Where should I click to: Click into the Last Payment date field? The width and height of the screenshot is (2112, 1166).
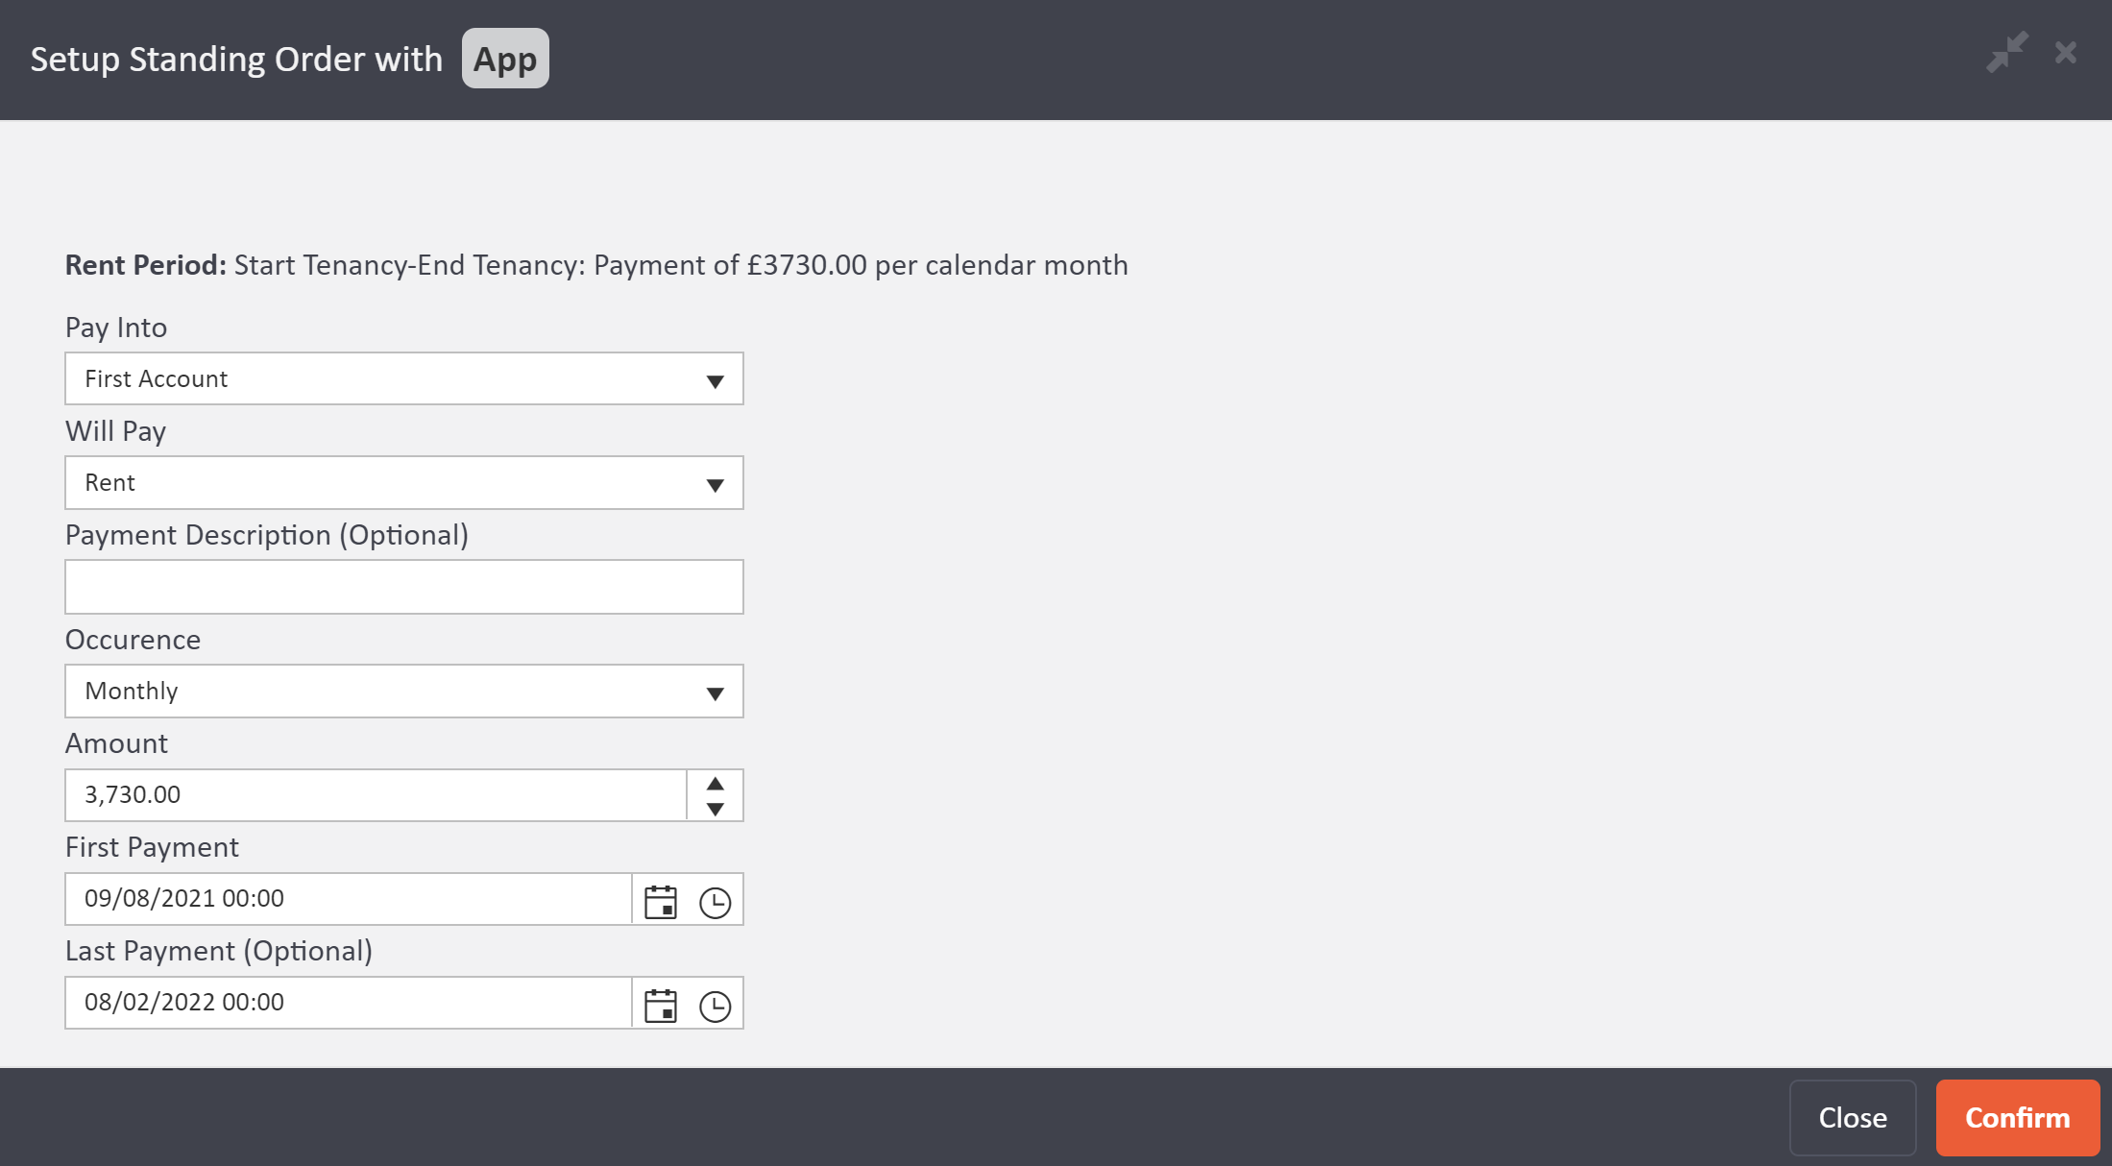[x=348, y=1003]
